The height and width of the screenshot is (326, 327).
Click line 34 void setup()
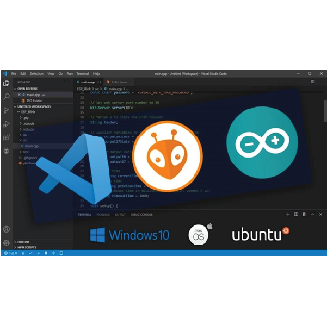click(104, 206)
